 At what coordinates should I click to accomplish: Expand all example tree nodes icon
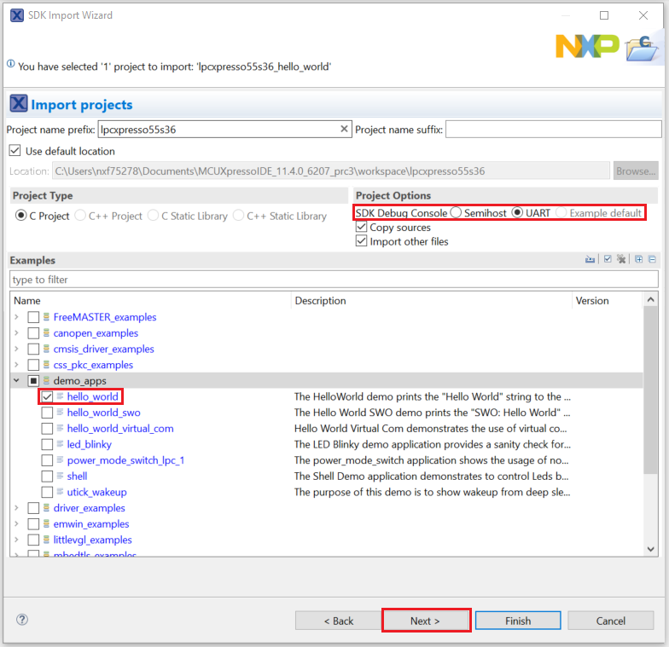point(638,260)
